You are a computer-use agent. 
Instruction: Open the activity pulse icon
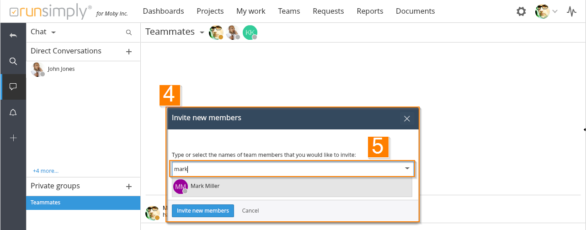(571, 11)
